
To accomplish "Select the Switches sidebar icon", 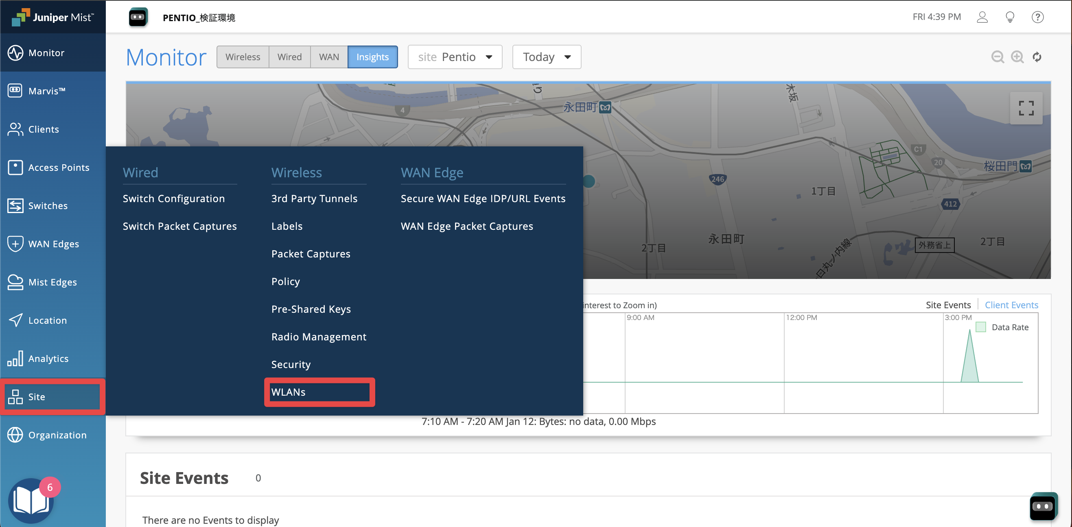I will coord(15,205).
